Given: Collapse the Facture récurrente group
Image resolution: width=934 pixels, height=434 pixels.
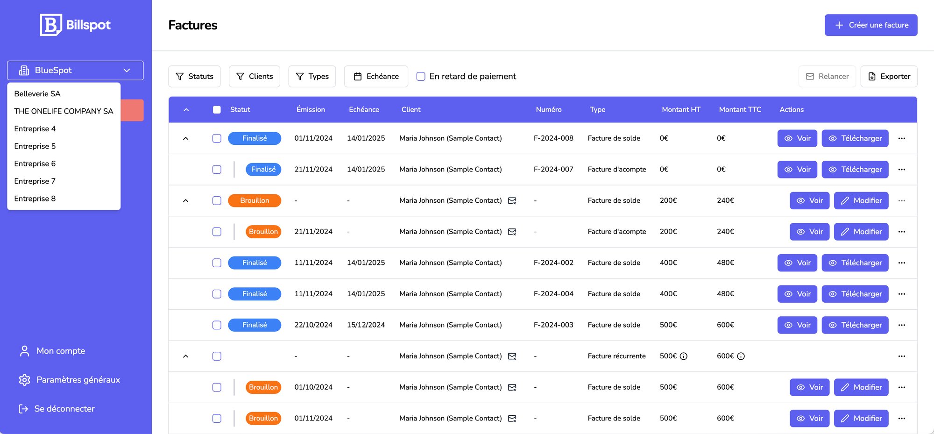Looking at the screenshot, I should 185,356.
